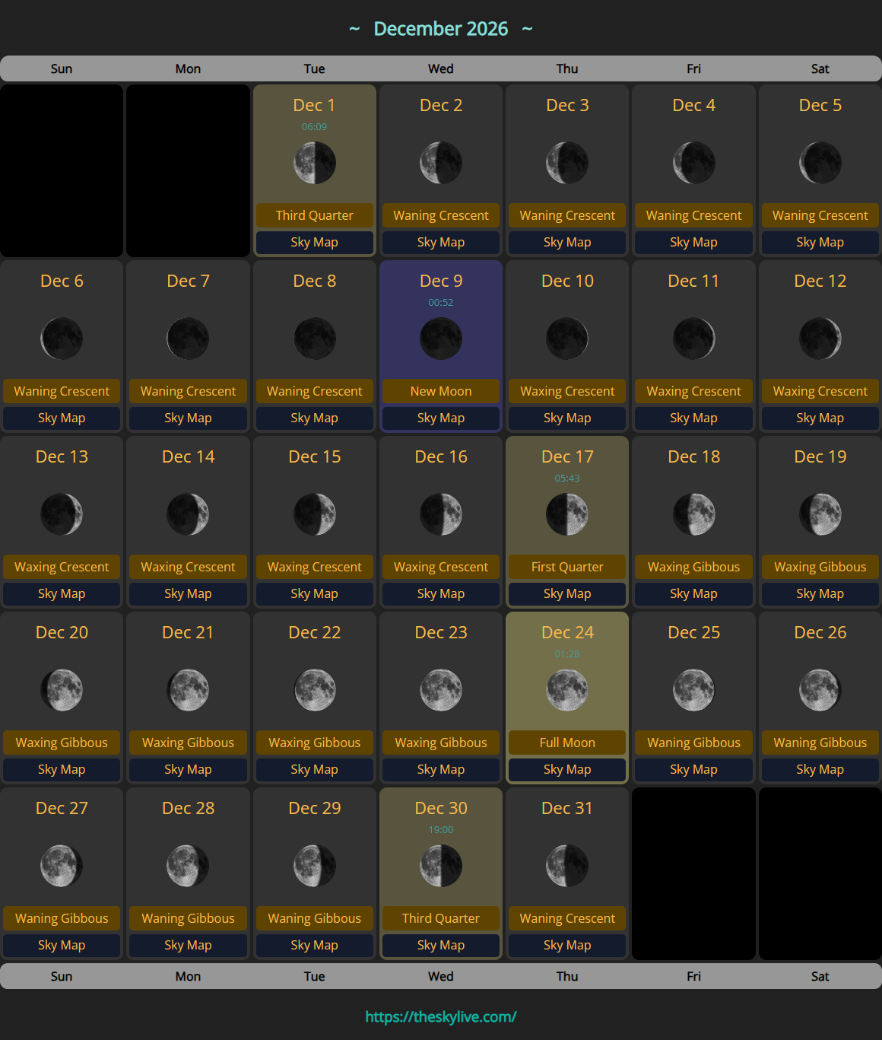Visit the theskylive.com link
882x1040 pixels.
pos(441,1016)
